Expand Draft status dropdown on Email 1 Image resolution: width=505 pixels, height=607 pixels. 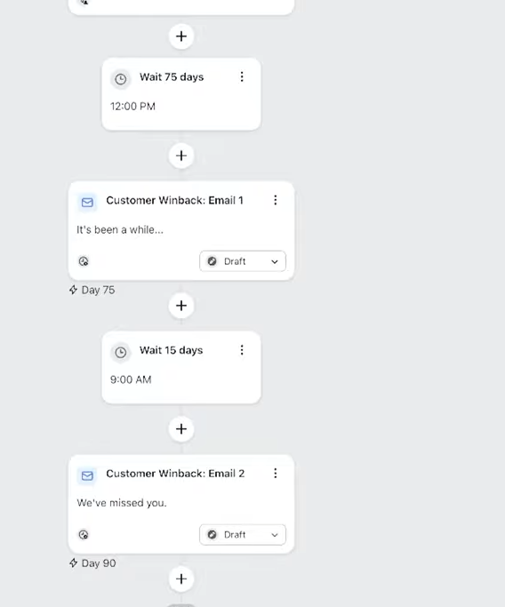coord(243,261)
